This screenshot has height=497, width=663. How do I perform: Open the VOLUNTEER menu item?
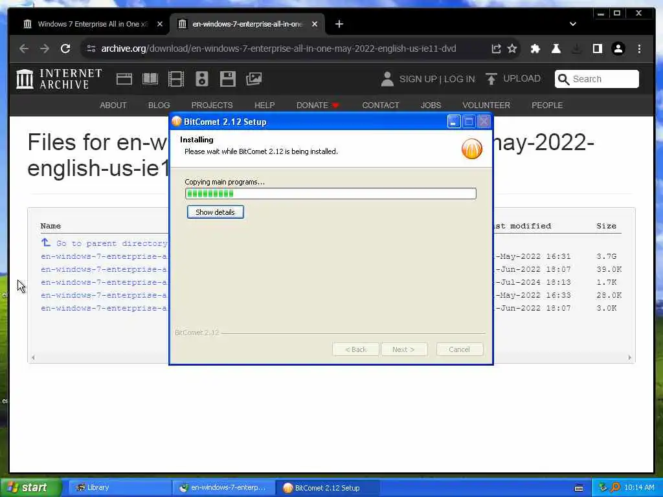point(486,105)
